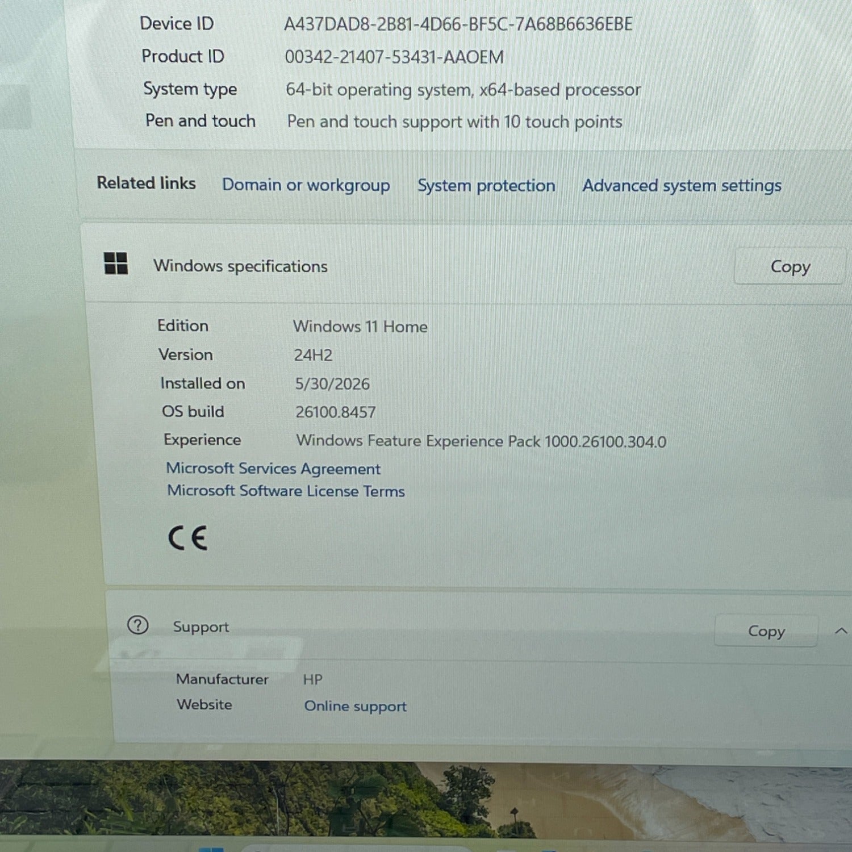The image size is (852, 852).
Task: Click the 'System type' label
Action: tap(190, 89)
